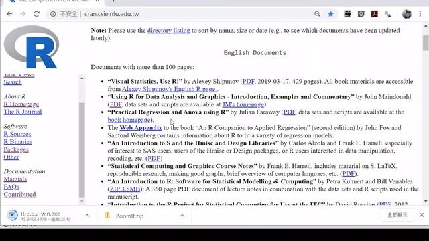
Task: Open Other software link
Action: [x=11, y=157]
